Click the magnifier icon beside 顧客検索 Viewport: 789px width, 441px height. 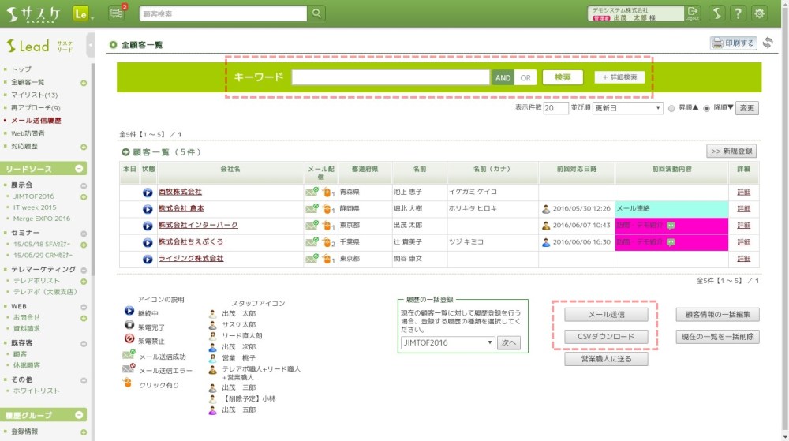316,13
